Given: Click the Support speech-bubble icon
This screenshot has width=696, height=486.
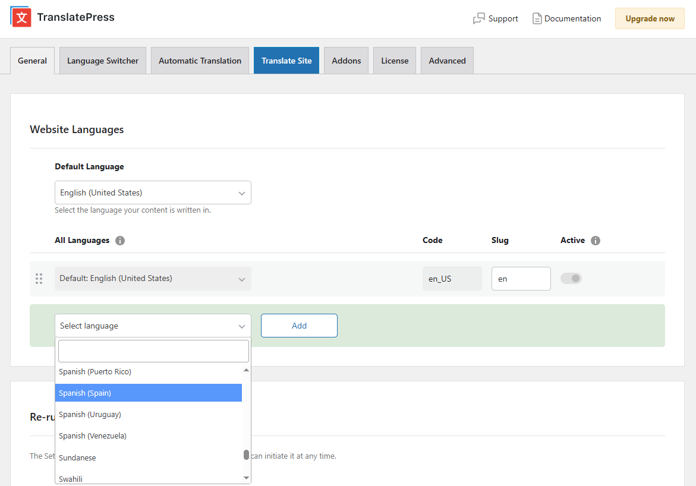Looking at the screenshot, I should click(x=478, y=18).
